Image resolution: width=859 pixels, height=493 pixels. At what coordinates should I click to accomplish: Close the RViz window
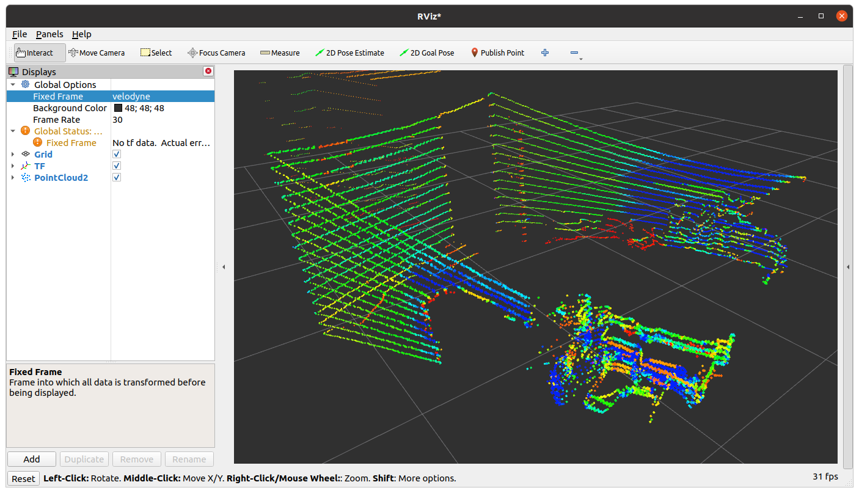coord(841,16)
